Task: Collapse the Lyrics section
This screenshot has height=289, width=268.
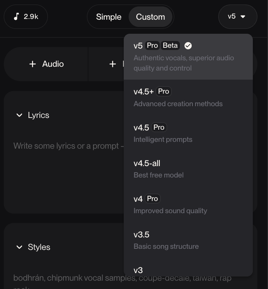Action: 19,115
